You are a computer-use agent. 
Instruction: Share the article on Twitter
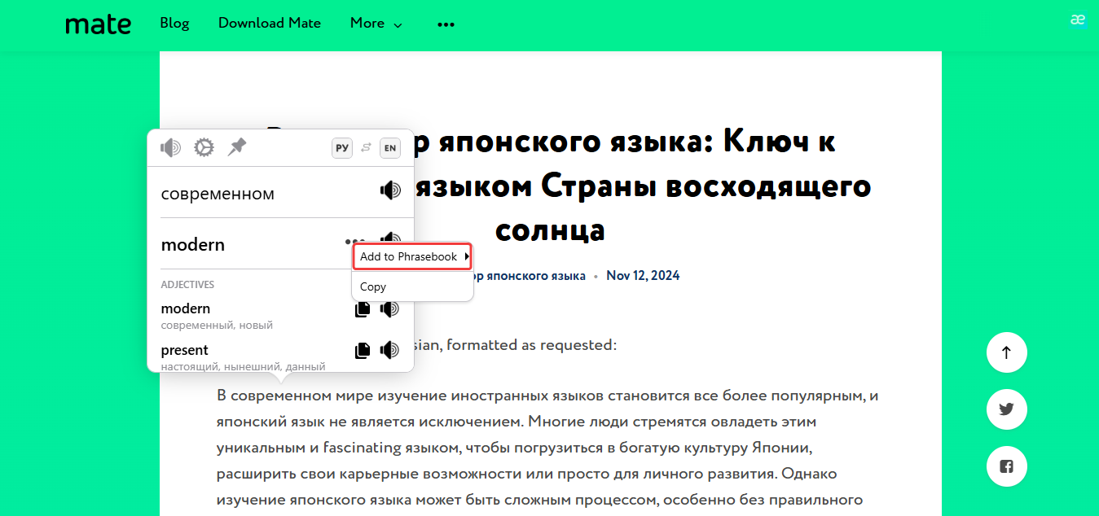click(1006, 409)
